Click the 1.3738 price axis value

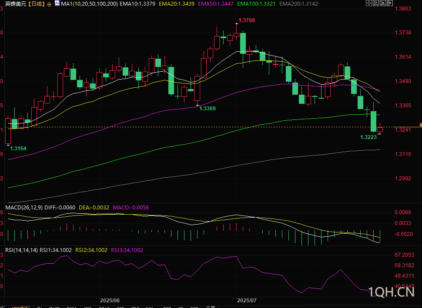(403, 33)
